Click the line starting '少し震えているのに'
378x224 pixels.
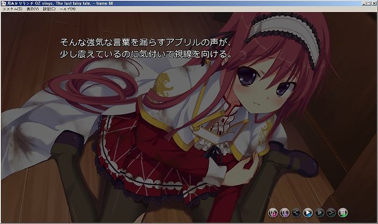[146, 54]
